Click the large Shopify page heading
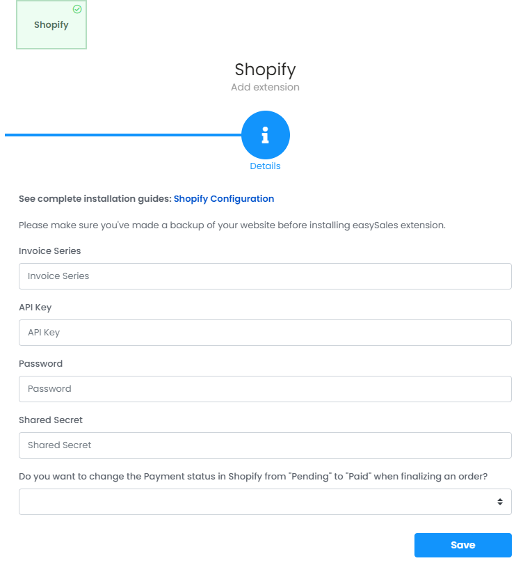This screenshot has width=516, height=563. coord(265,70)
